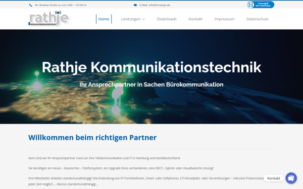Go to the Home menu item
The height and width of the screenshot is (189, 303).
coord(104,19)
